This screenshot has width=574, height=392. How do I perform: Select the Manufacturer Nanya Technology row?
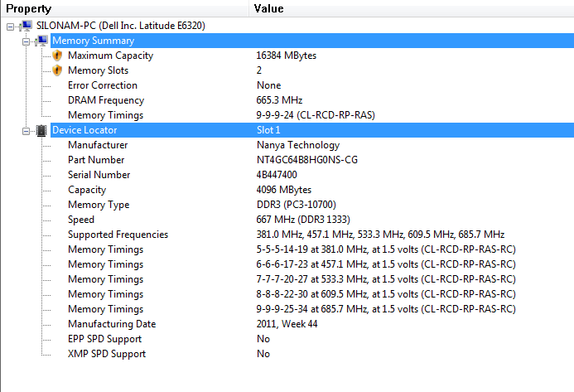point(312,145)
